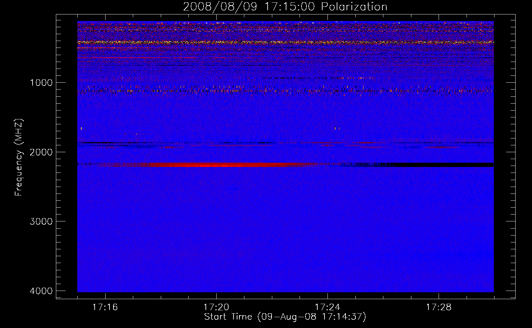Click the 3000 frequency tick label
This screenshot has width=532, height=328.
41,221
